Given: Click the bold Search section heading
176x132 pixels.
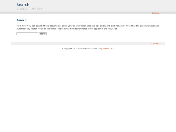Looking at the screenshot, I should click(22, 20).
